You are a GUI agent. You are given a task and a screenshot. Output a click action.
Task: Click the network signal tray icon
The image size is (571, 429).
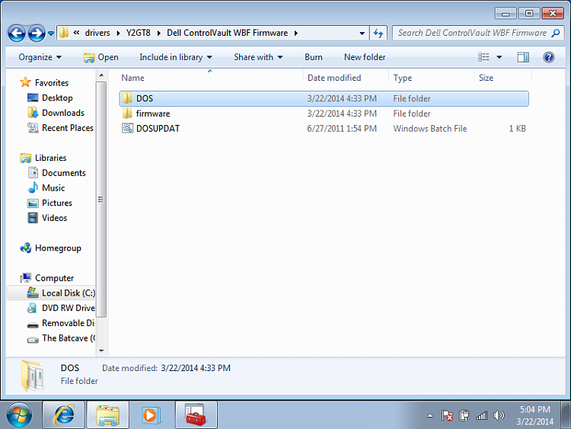pos(481,415)
